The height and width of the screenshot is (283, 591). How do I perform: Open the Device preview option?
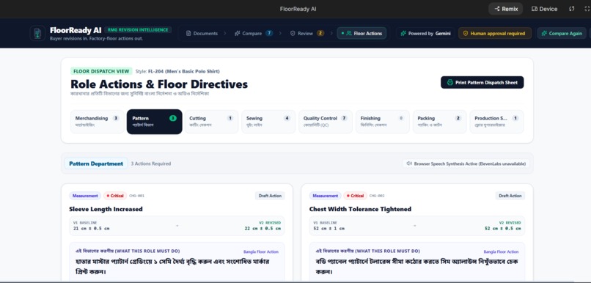pyautogui.click(x=544, y=9)
